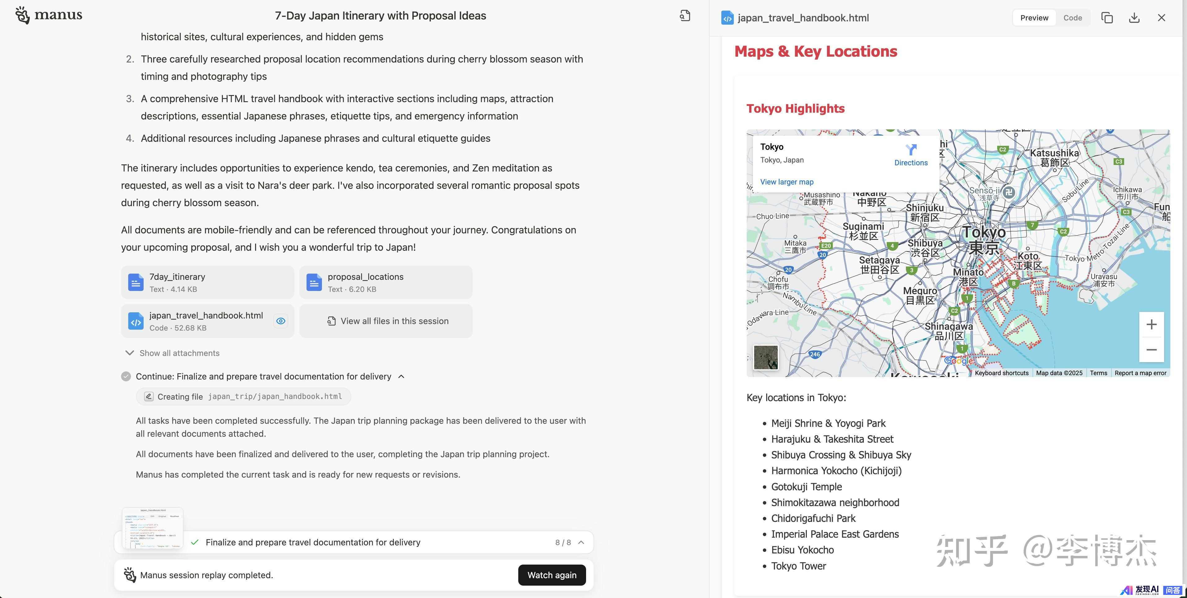Click View all files in this session
This screenshot has height=598, width=1187.
[x=386, y=321]
